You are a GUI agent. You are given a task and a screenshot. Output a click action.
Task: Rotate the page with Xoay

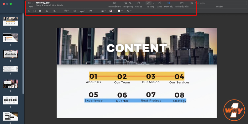(160, 3)
